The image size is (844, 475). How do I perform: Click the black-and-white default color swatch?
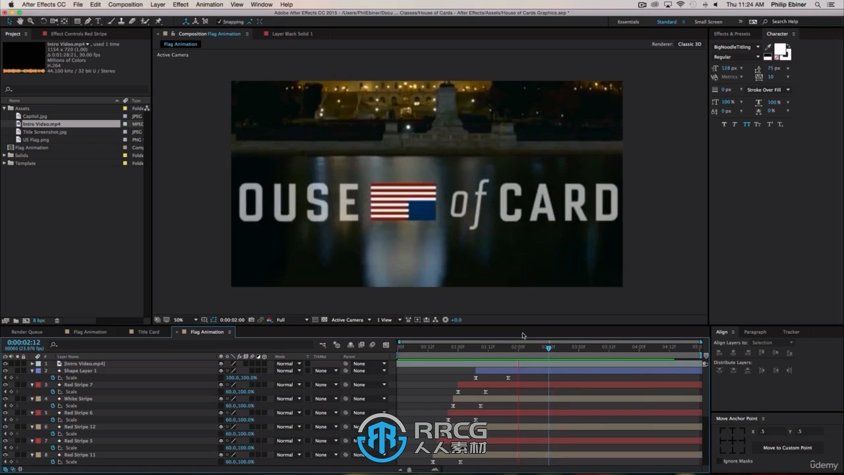point(768,57)
